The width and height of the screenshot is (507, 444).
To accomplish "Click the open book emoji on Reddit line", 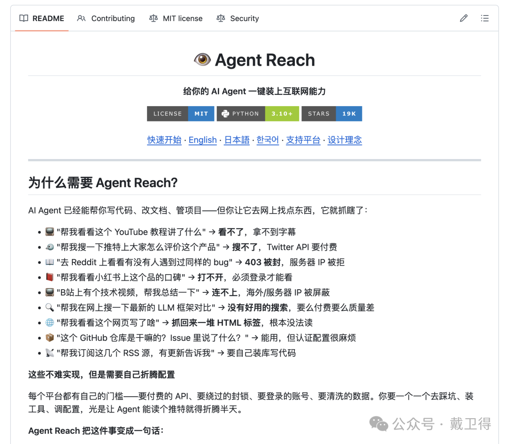I will (x=49, y=262).
